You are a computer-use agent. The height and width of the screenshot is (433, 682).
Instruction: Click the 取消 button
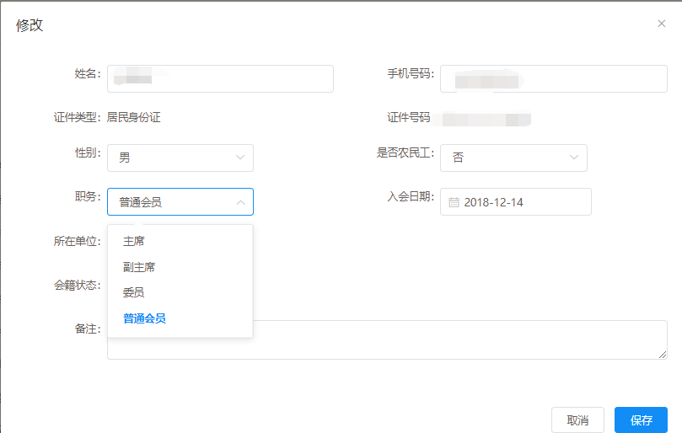(x=577, y=420)
